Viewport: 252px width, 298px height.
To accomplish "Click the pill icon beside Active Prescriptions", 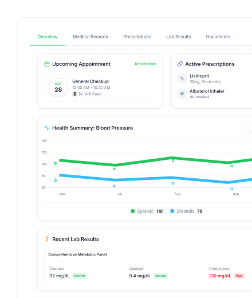I will tap(180, 64).
